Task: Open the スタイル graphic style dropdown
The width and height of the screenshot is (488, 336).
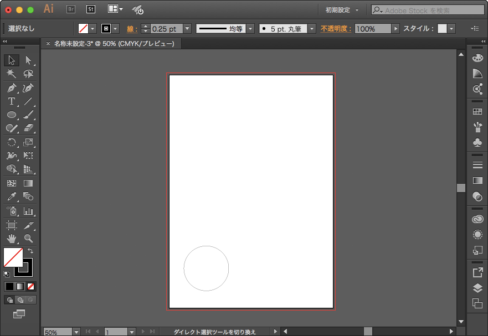Action: click(451, 29)
